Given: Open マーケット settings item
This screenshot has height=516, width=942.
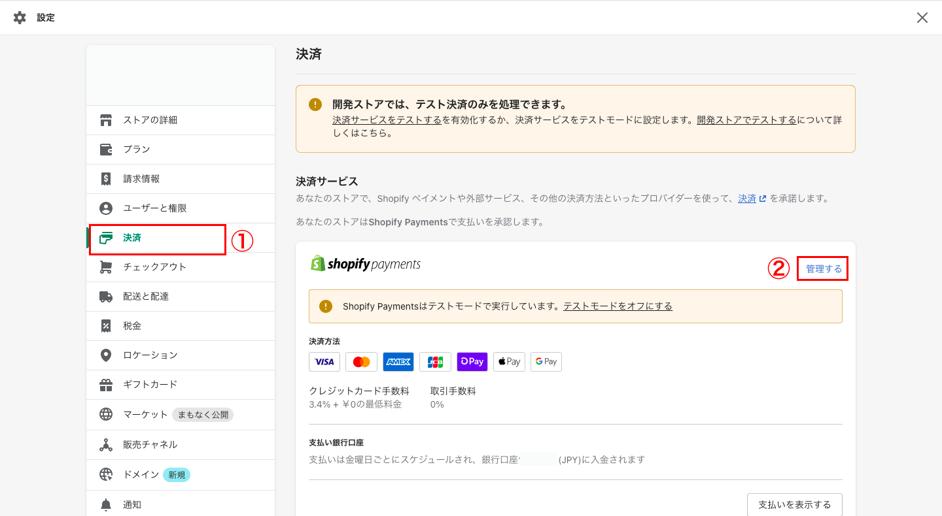Looking at the screenshot, I should tap(181, 415).
